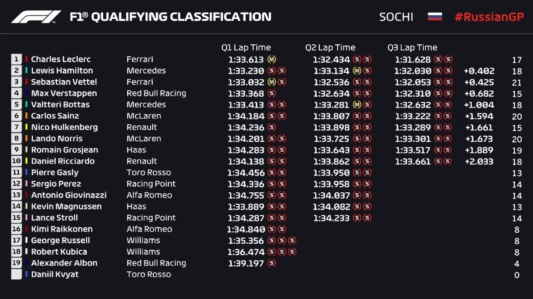Click the soft tyre icon beside Albon's Q1 time
The height and width of the screenshot is (299, 533).
272,263
